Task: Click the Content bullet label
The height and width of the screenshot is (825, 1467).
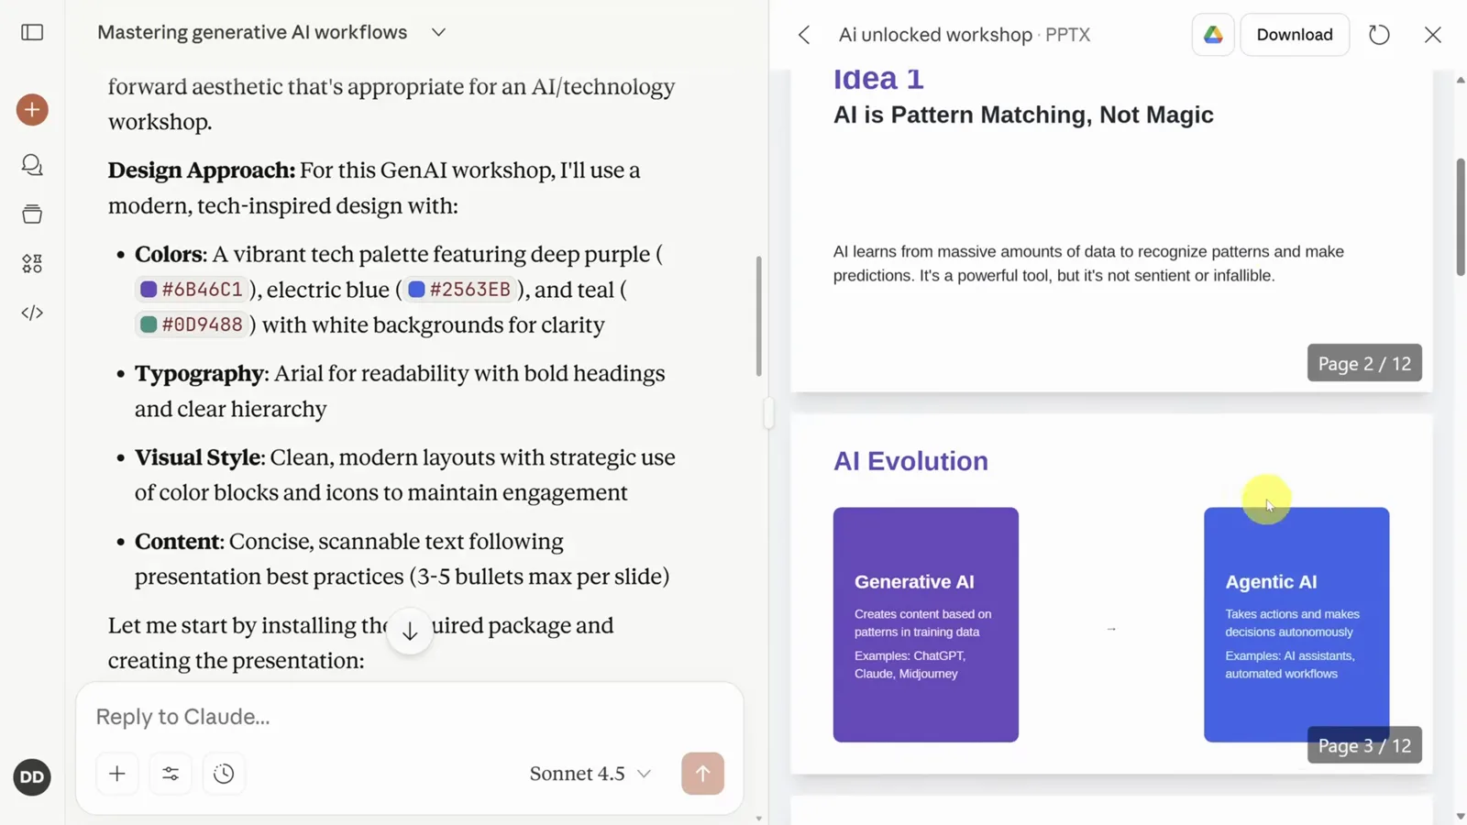Action: tap(177, 542)
